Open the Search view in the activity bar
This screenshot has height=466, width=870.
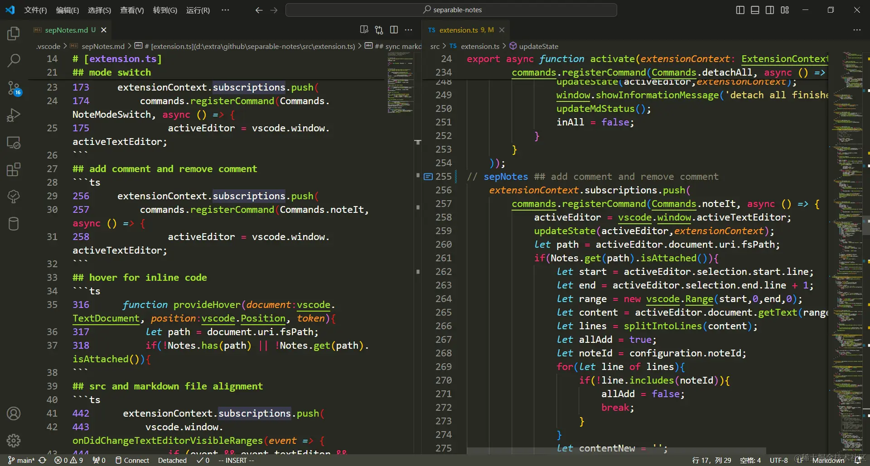click(14, 61)
